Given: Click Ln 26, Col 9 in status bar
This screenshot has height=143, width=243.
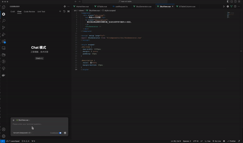Looking at the screenshot, I should 176,141.
